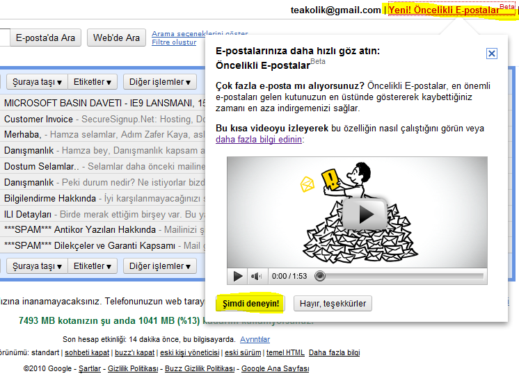Open the Gizlilik Politikası footer link
The image size is (519, 376).
(133, 368)
